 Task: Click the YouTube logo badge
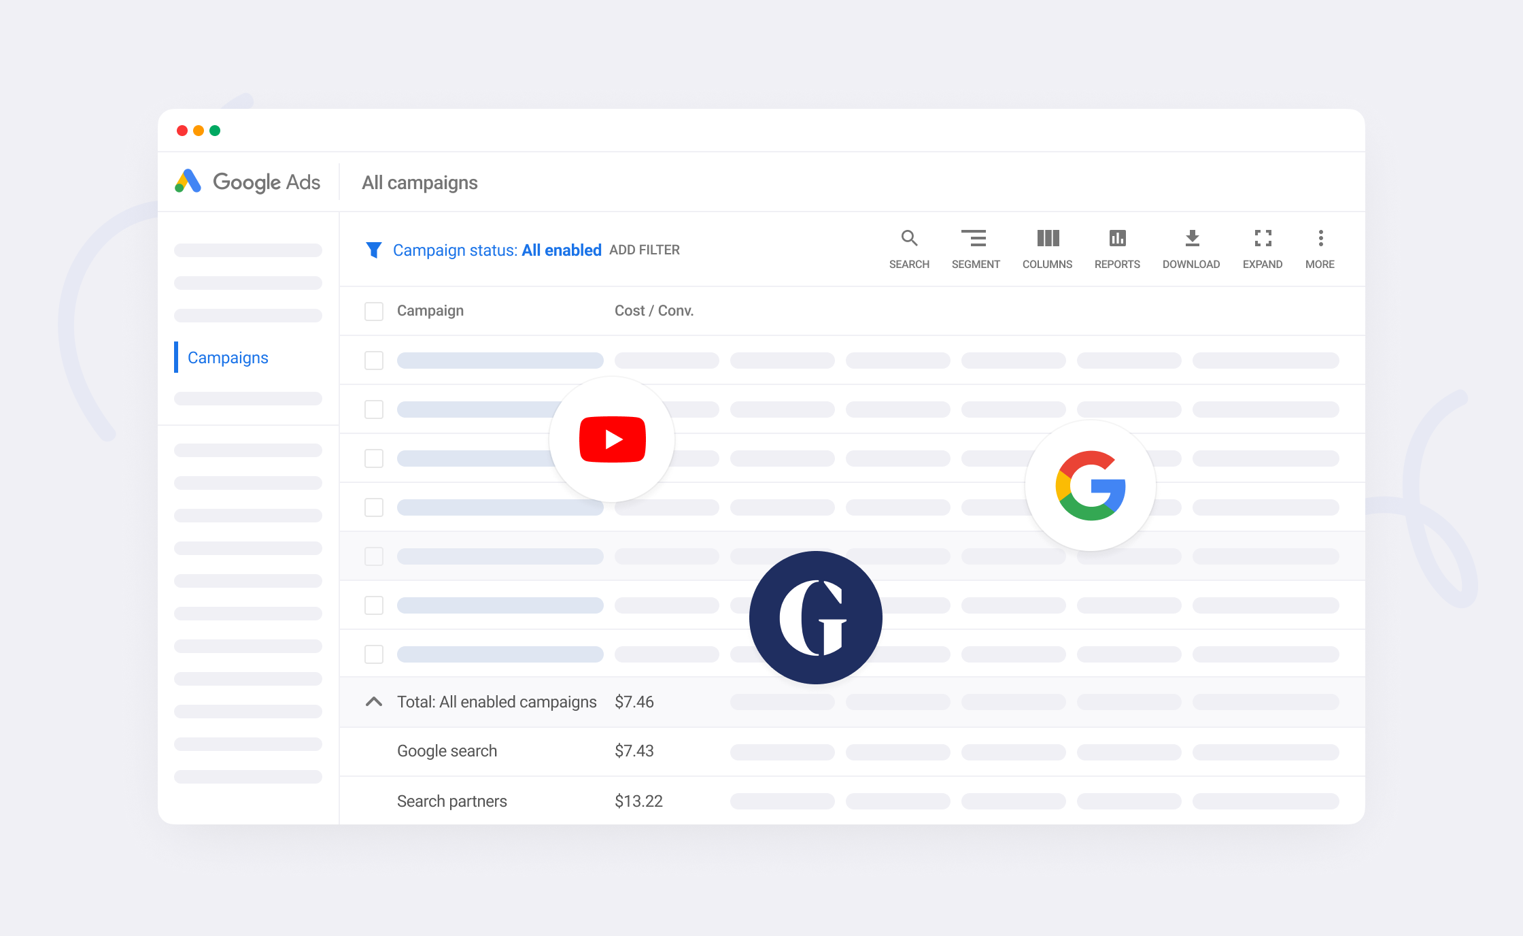612,439
